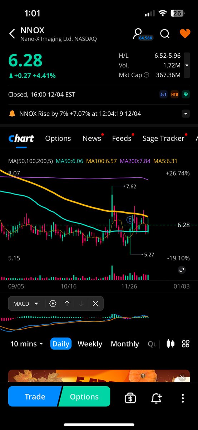Expand chart to full screen icon
Image resolution: width=198 pixels, height=430 pixels.
[182, 270]
